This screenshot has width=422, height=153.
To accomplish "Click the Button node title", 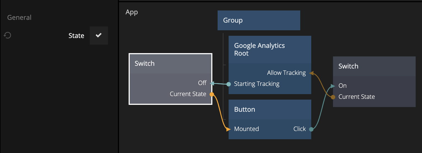I will (x=245, y=110).
